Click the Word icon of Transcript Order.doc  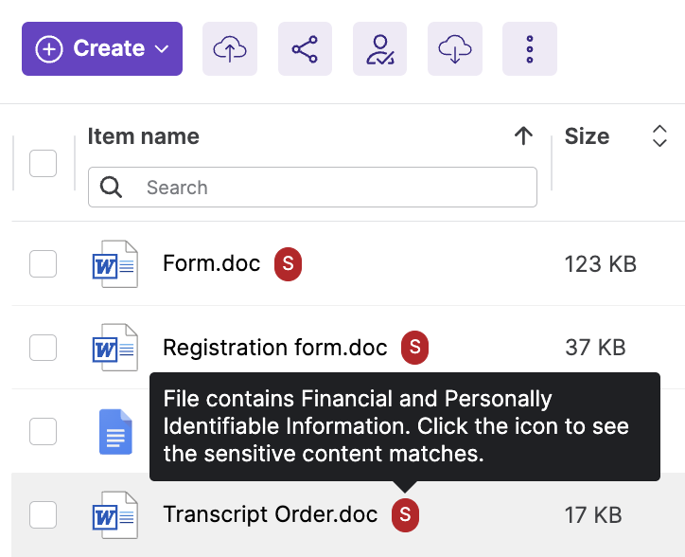coord(114,515)
